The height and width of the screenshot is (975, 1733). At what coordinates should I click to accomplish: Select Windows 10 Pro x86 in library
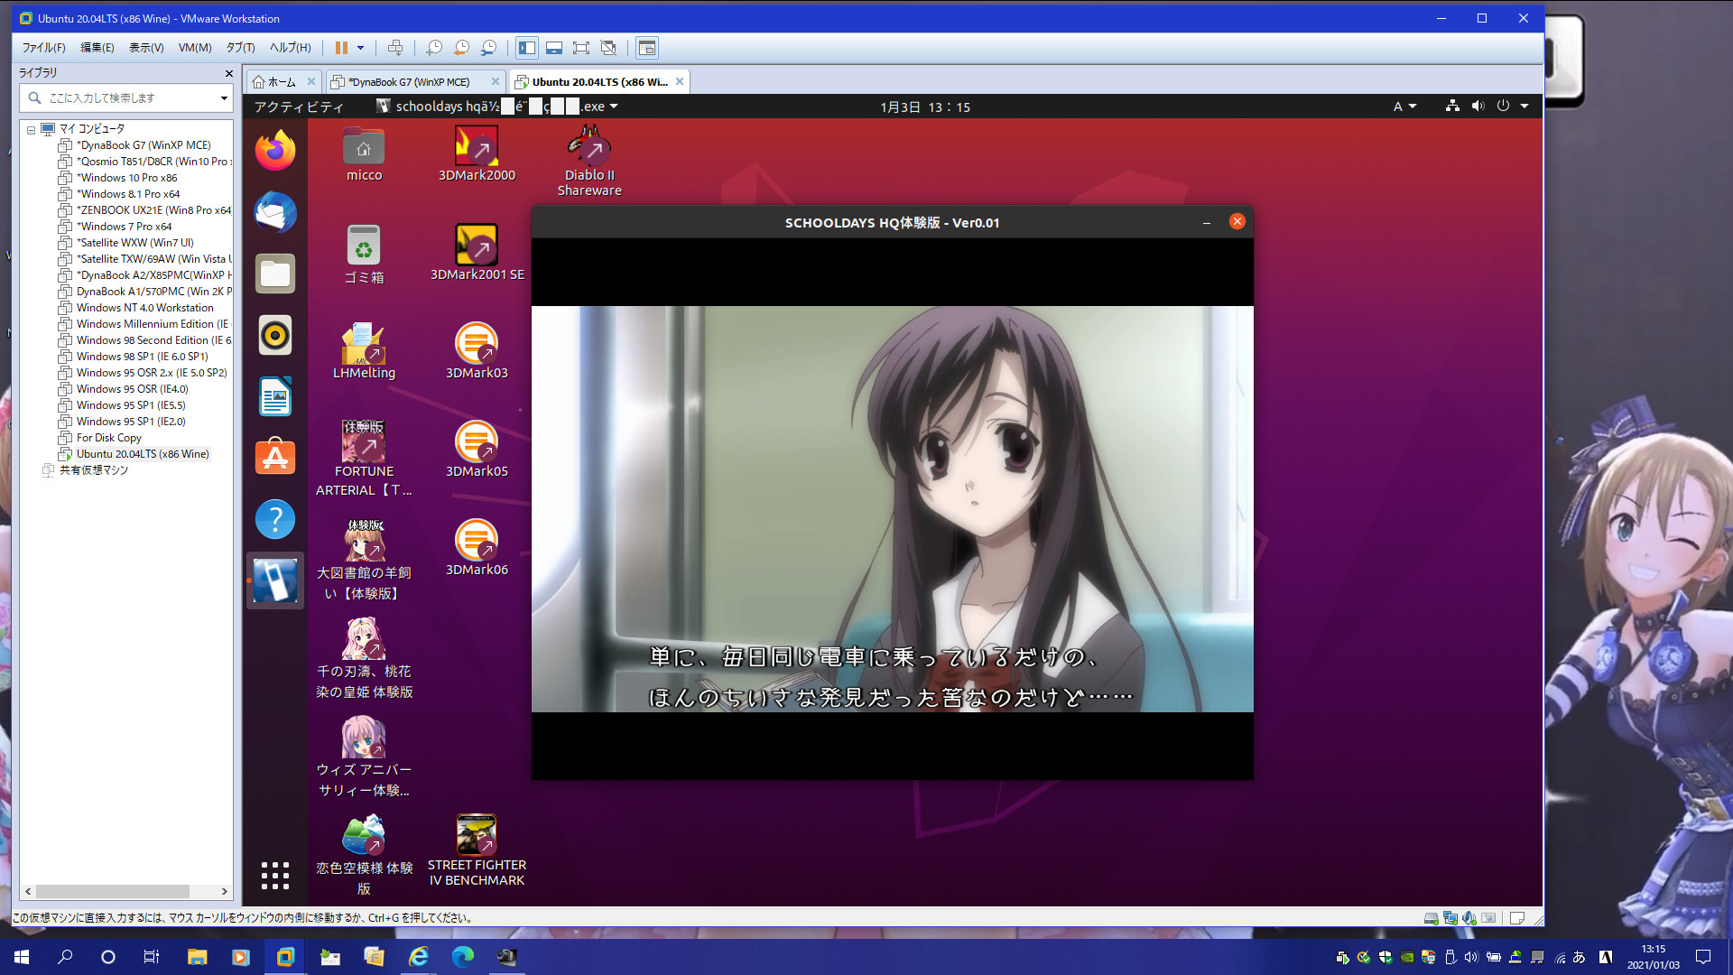126,178
